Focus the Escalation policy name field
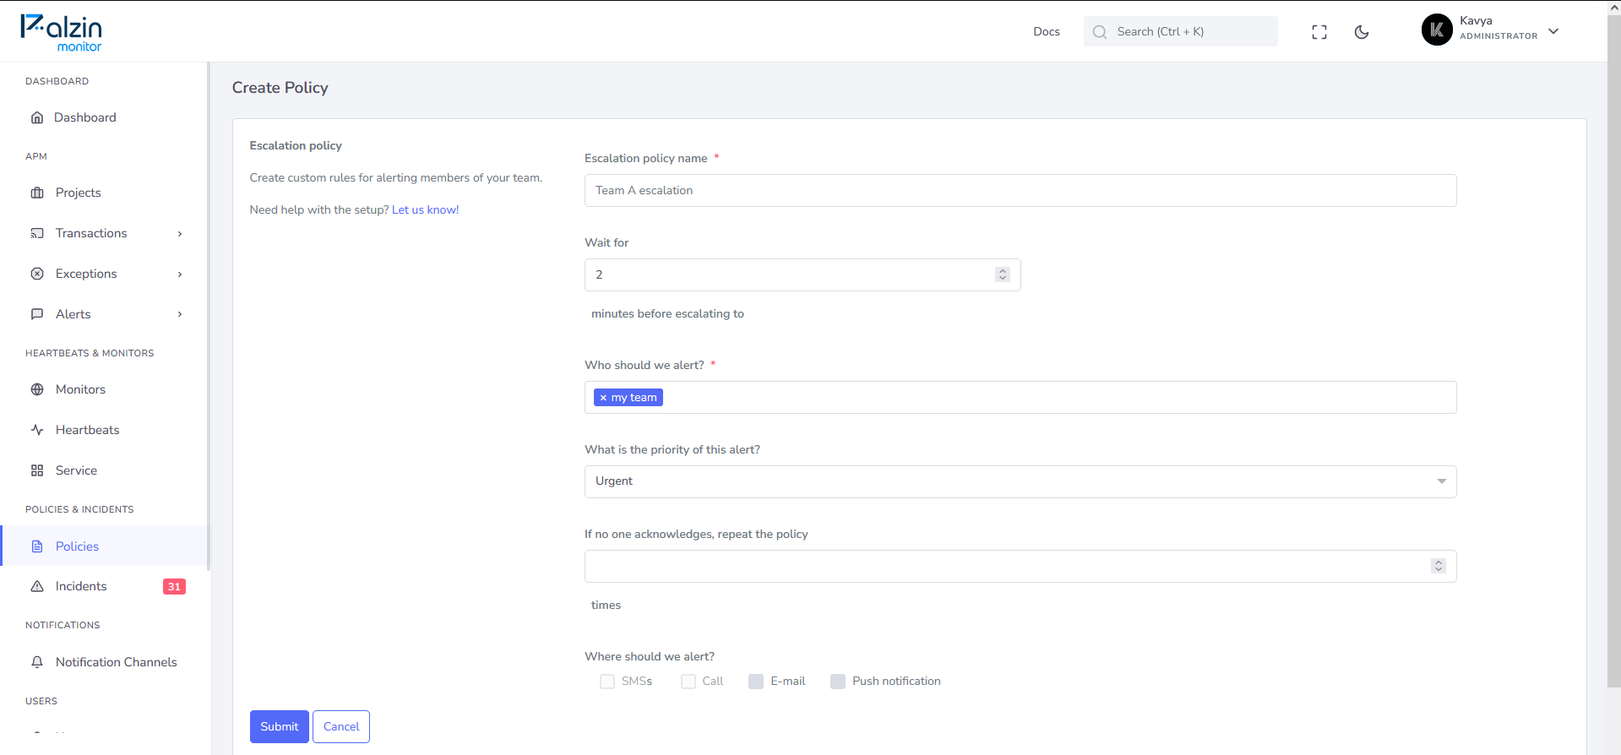This screenshot has width=1621, height=755. [1020, 190]
